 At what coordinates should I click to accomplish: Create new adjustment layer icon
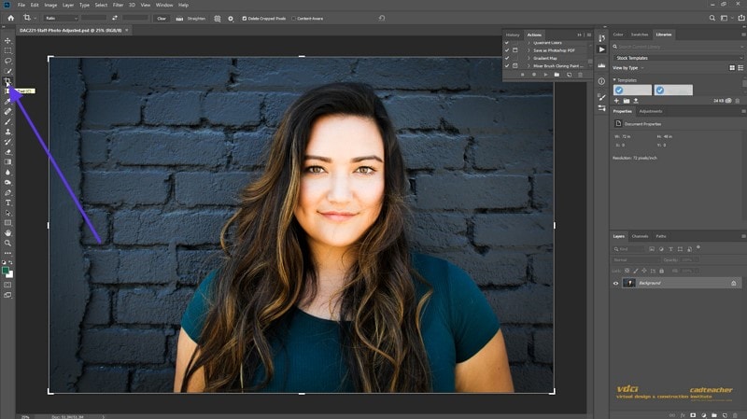(704, 415)
